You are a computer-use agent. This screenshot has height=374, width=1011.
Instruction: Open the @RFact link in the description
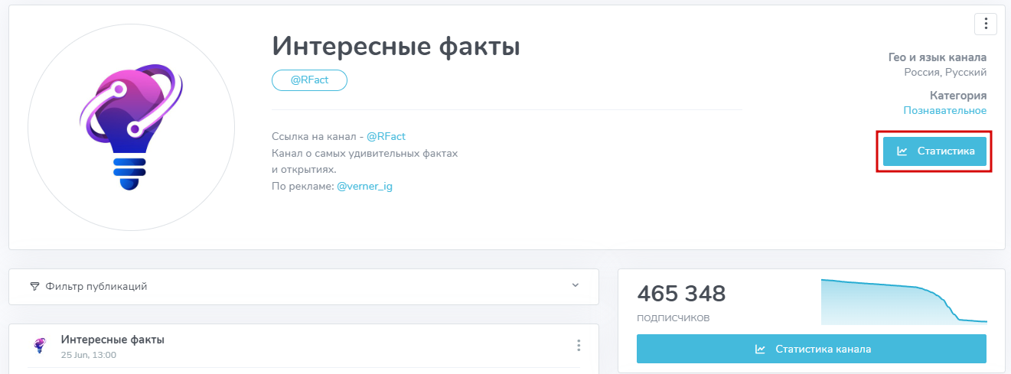(x=386, y=136)
